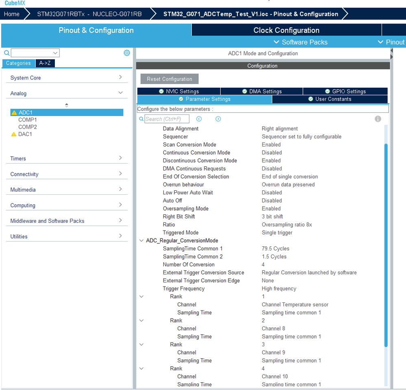This screenshot has width=406, height=390.
Task: Collapse the ADC_Regular_ConversionMode group
Action: click(x=141, y=241)
